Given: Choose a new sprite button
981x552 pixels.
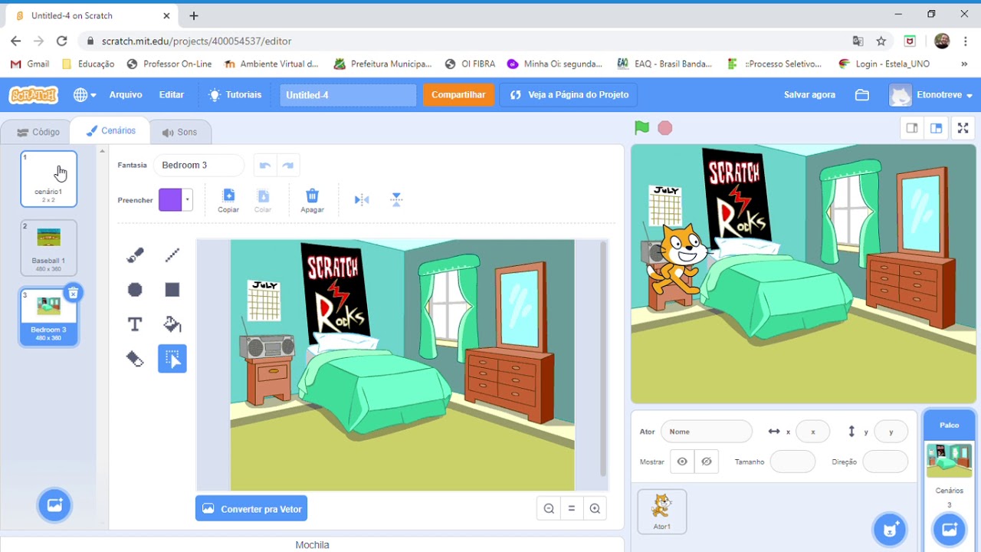Looking at the screenshot, I should (x=890, y=529).
